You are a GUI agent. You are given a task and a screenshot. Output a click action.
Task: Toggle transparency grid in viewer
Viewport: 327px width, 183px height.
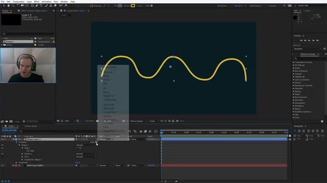[x=127, y=121]
